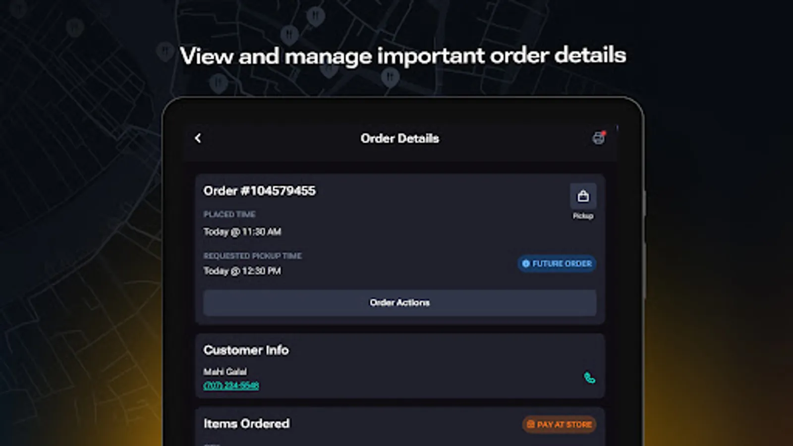The height and width of the screenshot is (446, 793).
Task: Expand the Order Actions options
Action: 399,302
